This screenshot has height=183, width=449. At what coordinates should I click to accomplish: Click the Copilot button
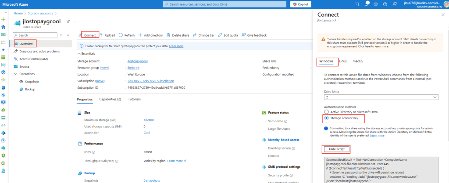coord(301,4)
